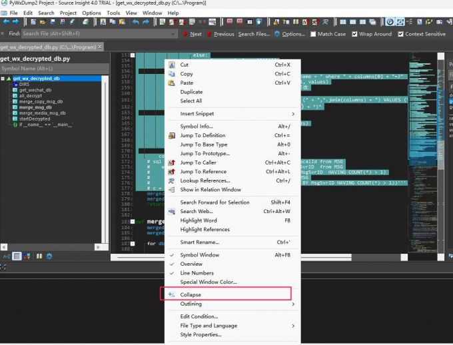453x345 pixels.
Task: Click the Undo toolbar arrow
Action: coord(136,22)
